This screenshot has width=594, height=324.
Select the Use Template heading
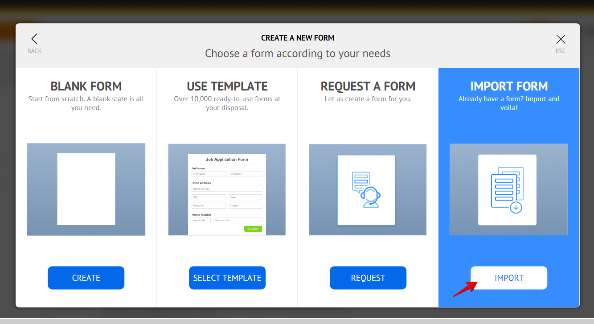[x=227, y=86]
